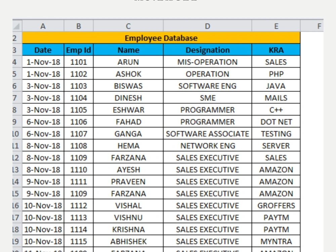Click the MIS-OPERATION designation cell

pos(208,62)
